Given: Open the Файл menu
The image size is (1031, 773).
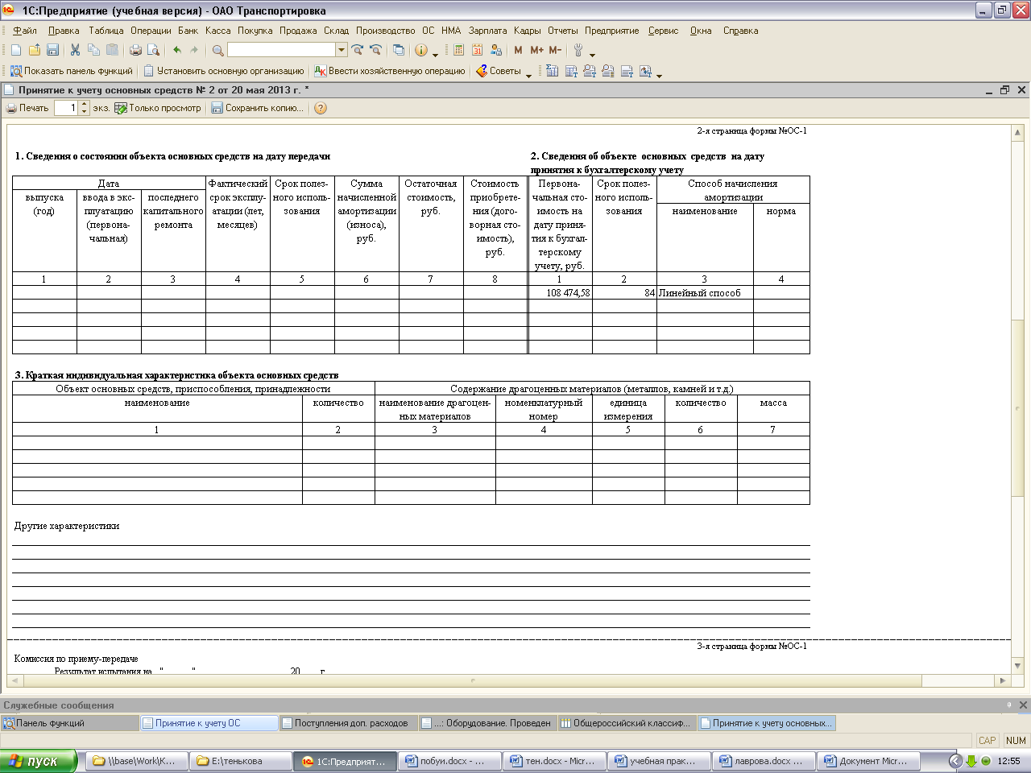Looking at the screenshot, I should 25,31.
